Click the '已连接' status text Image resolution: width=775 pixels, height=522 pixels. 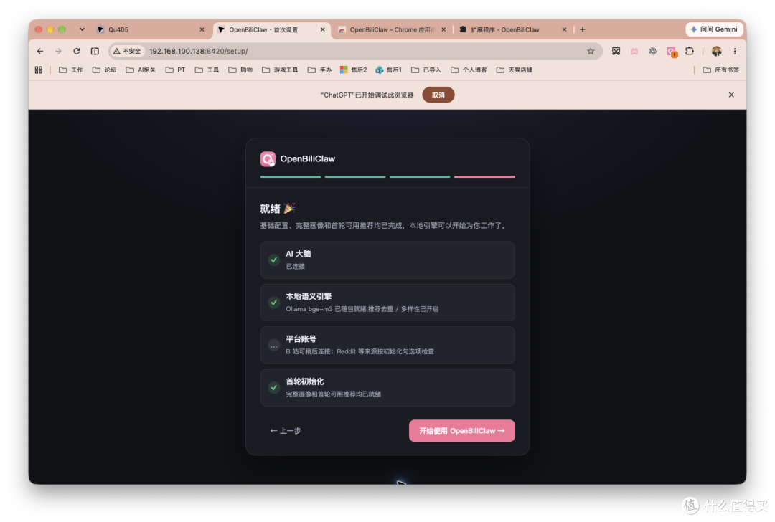[x=295, y=266]
